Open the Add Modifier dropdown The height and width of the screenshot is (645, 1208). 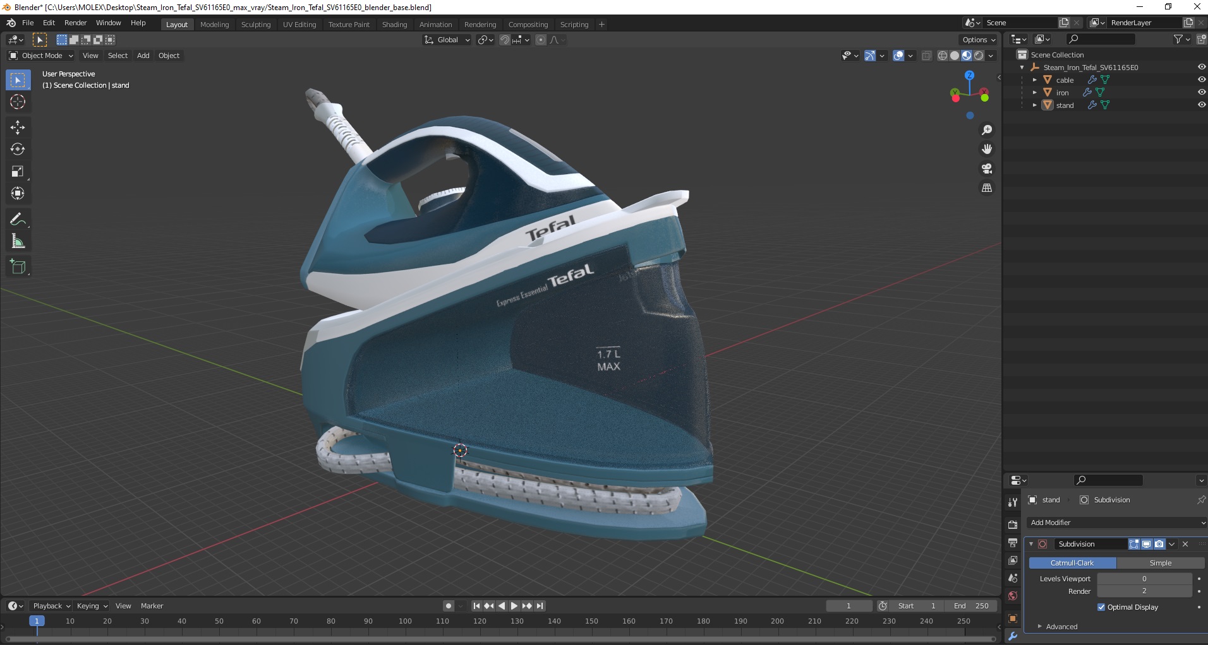point(1116,523)
